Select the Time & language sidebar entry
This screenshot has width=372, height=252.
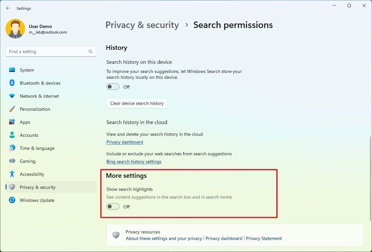37,148
